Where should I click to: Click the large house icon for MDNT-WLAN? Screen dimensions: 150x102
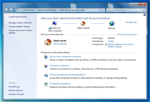click(48, 42)
